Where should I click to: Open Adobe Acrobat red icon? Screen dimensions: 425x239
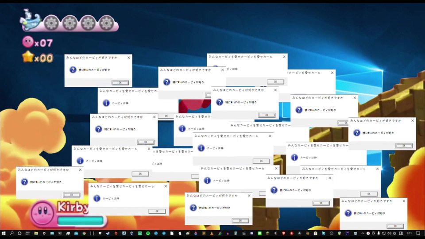point(292,233)
